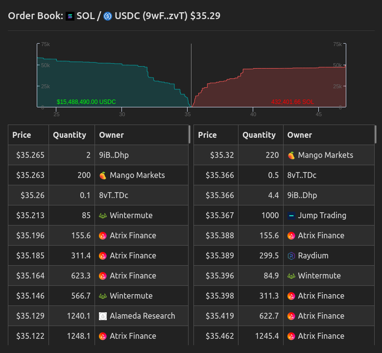Click bid price $35.265
Viewport: 382px width, 353px height.
[30, 155]
